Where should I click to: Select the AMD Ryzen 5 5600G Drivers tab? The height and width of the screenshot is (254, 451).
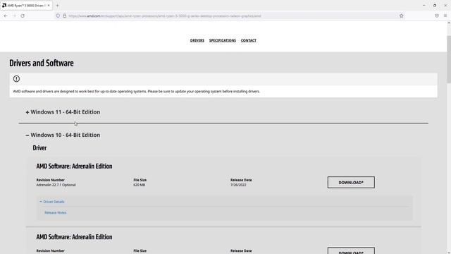click(26, 6)
